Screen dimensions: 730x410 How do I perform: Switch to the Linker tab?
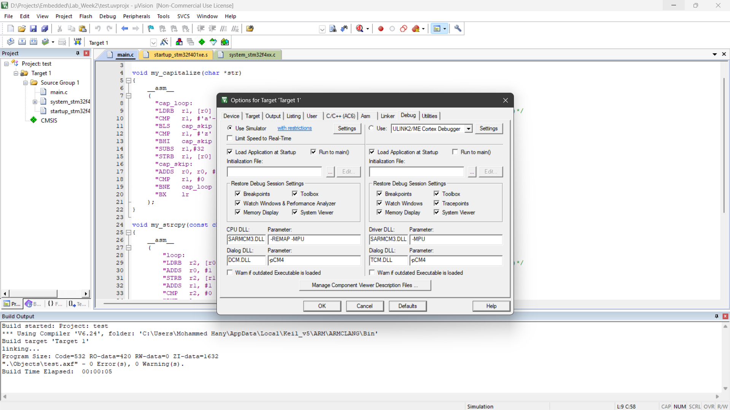pos(387,116)
